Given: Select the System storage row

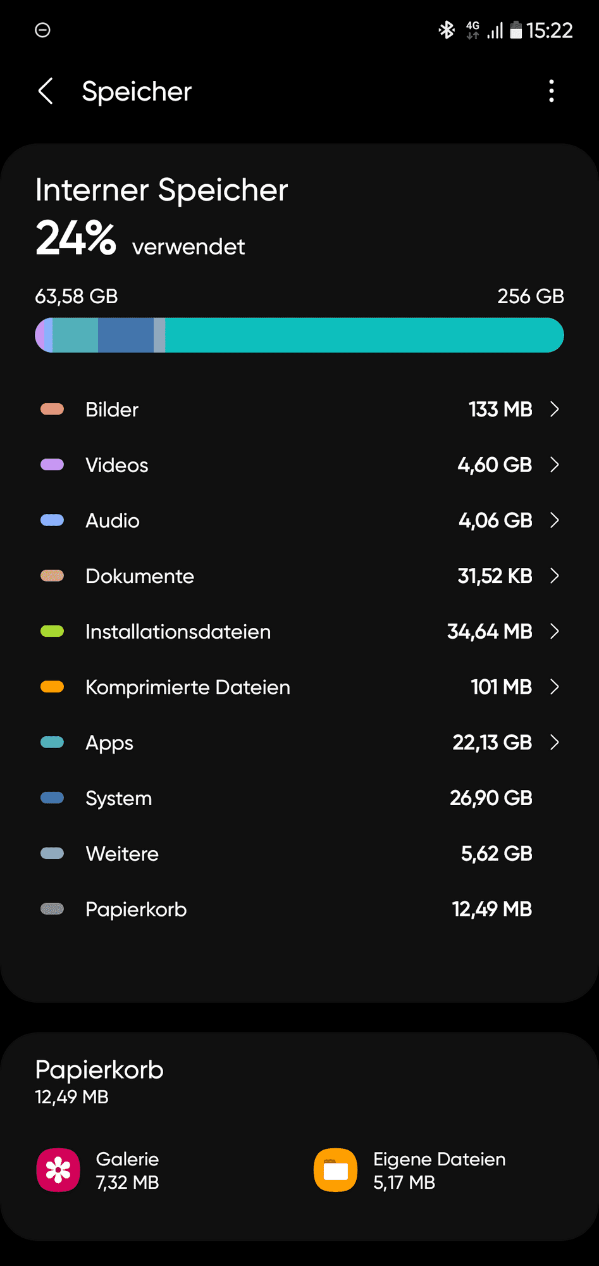Looking at the screenshot, I should tap(299, 798).
